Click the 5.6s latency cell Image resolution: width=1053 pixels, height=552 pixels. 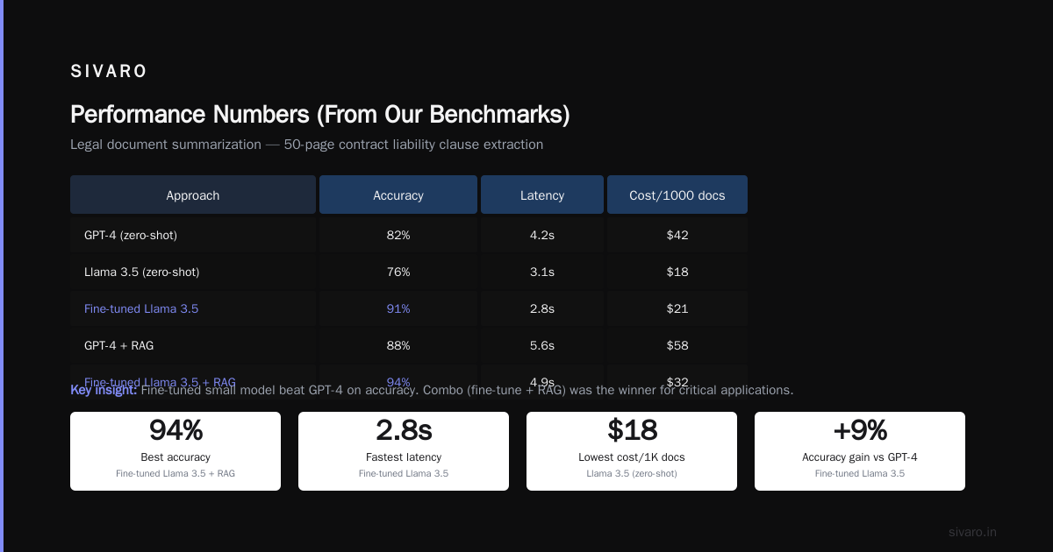[542, 345]
